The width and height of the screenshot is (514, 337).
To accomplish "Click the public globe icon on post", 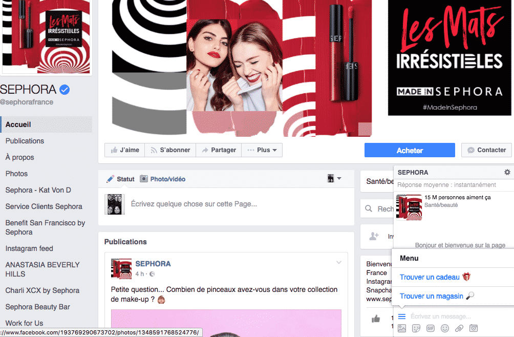I will point(152,274).
